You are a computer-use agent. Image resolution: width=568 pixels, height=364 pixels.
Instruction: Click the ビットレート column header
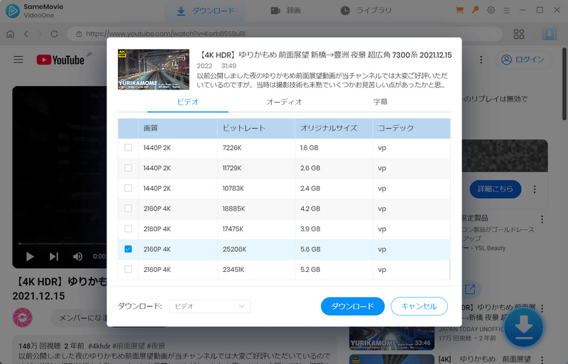(256, 128)
